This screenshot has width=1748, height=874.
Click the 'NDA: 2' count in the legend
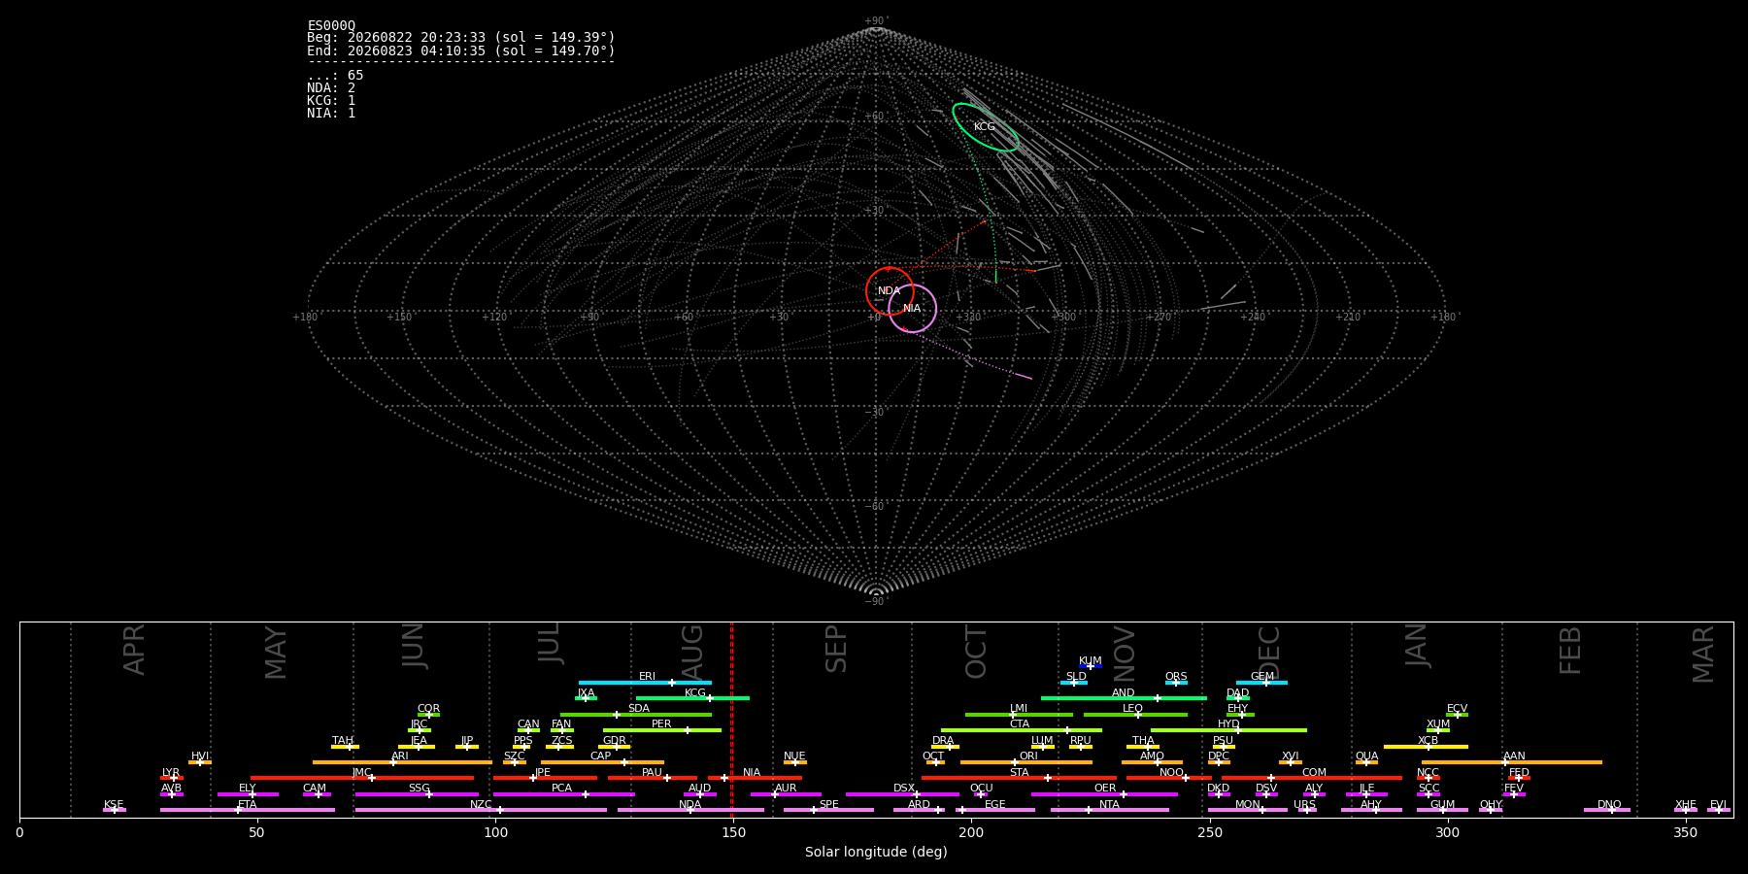tap(331, 88)
